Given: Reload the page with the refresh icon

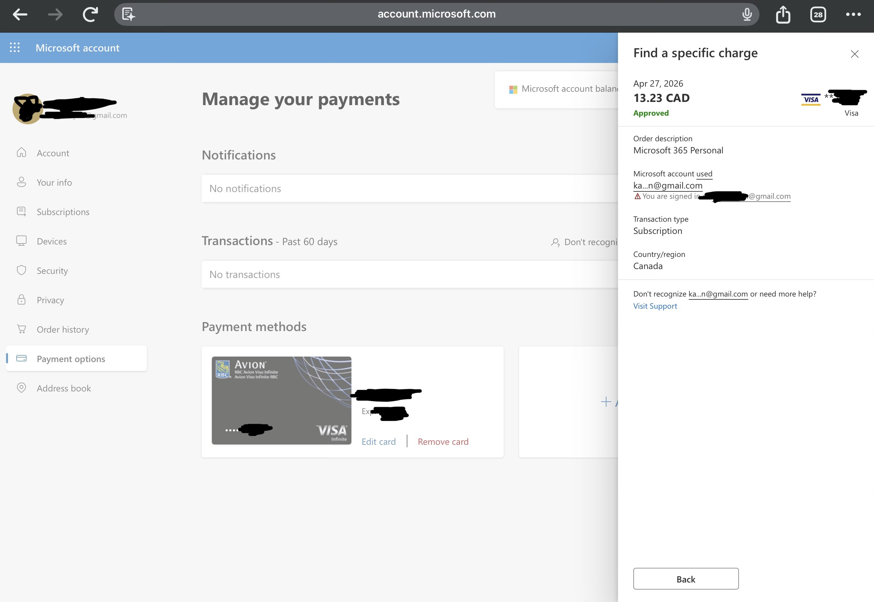Looking at the screenshot, I should tap(90, 14).
